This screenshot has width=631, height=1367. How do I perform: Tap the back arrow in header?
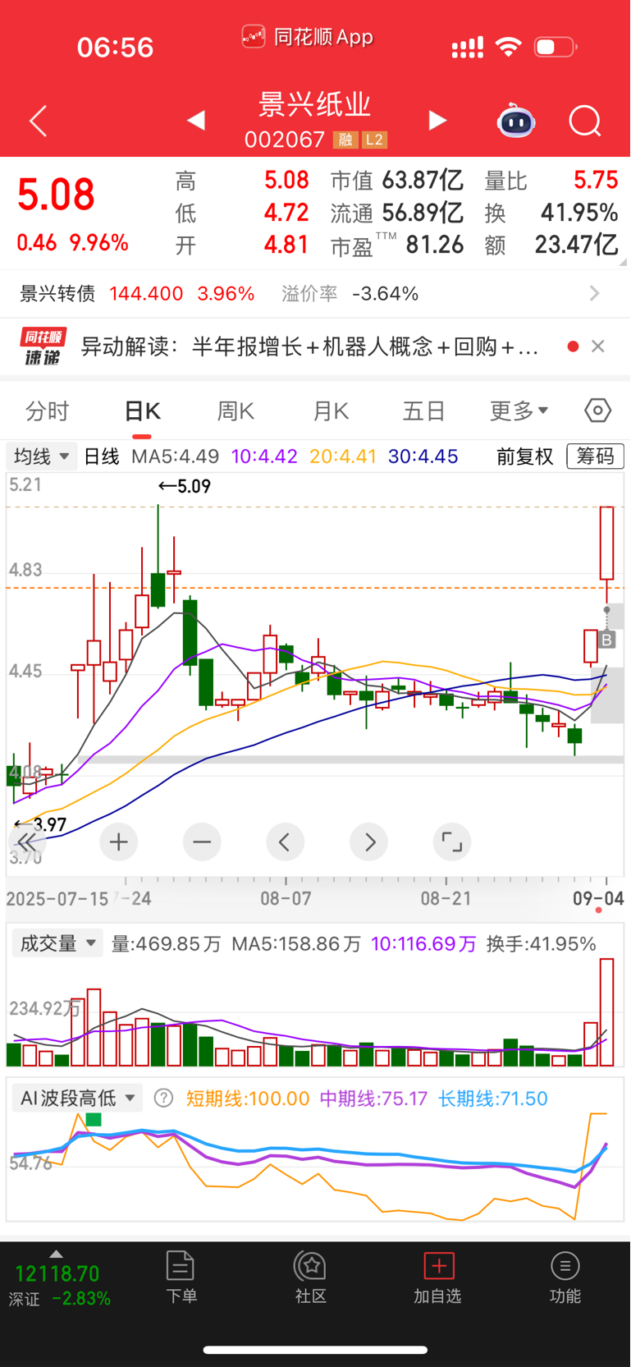point(38,122)
